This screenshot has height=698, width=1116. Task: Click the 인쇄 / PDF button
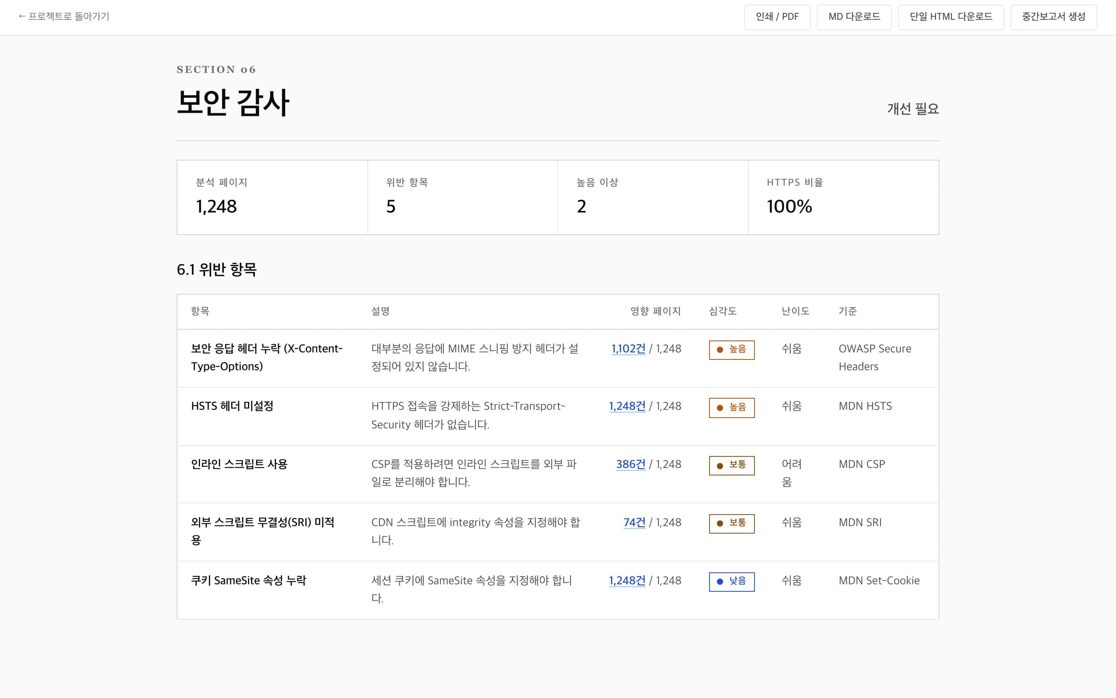pyautogui.click(x=777, y=17)
